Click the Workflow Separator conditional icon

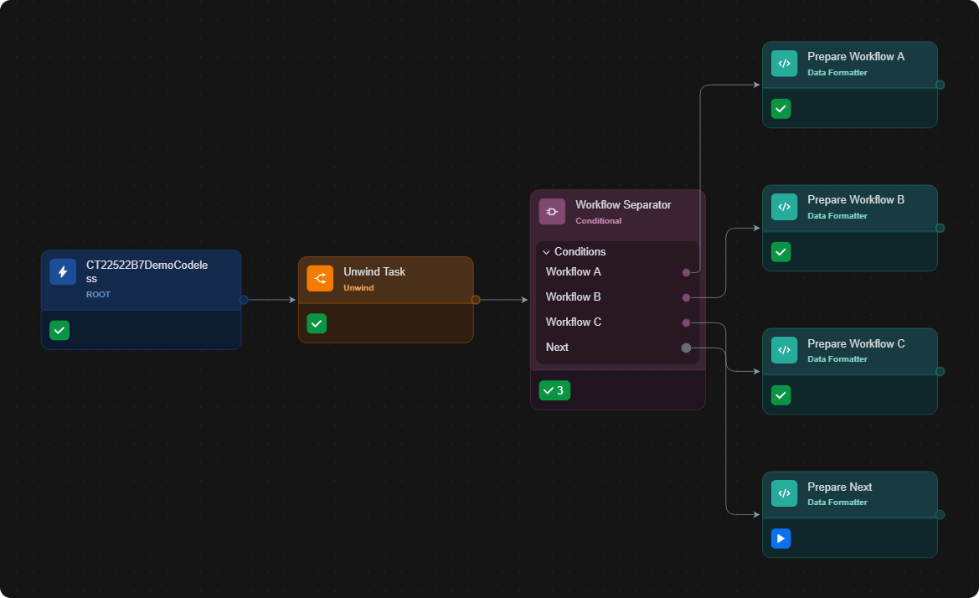(x=552, y=212)
